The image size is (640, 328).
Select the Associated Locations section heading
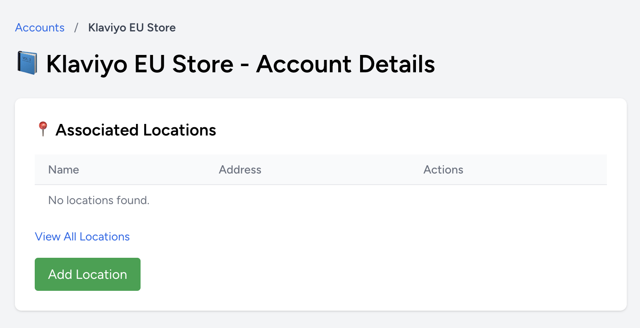136,130
